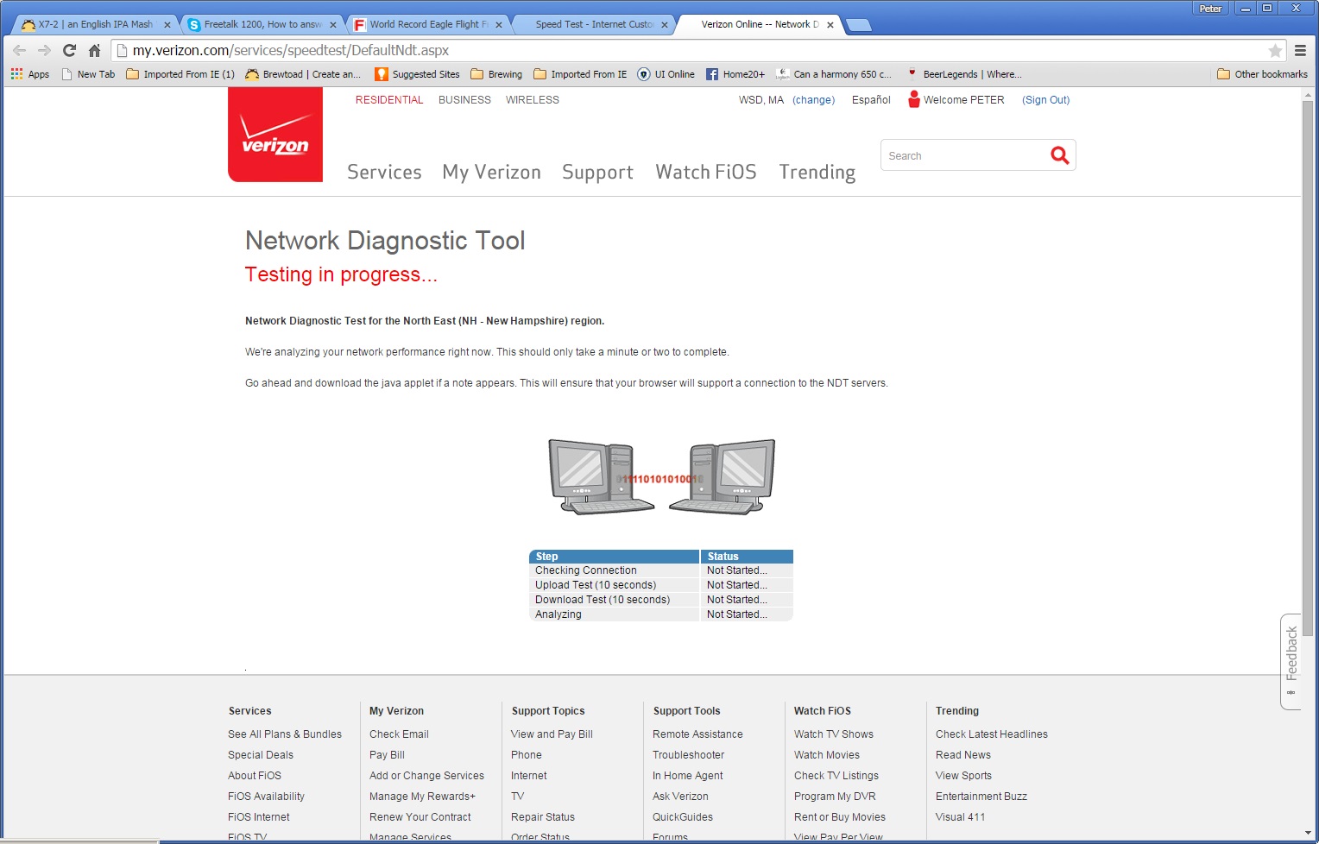Open the Home20+ Facebook bookmark
This screenshot has width=1319, height=844.
735,74
